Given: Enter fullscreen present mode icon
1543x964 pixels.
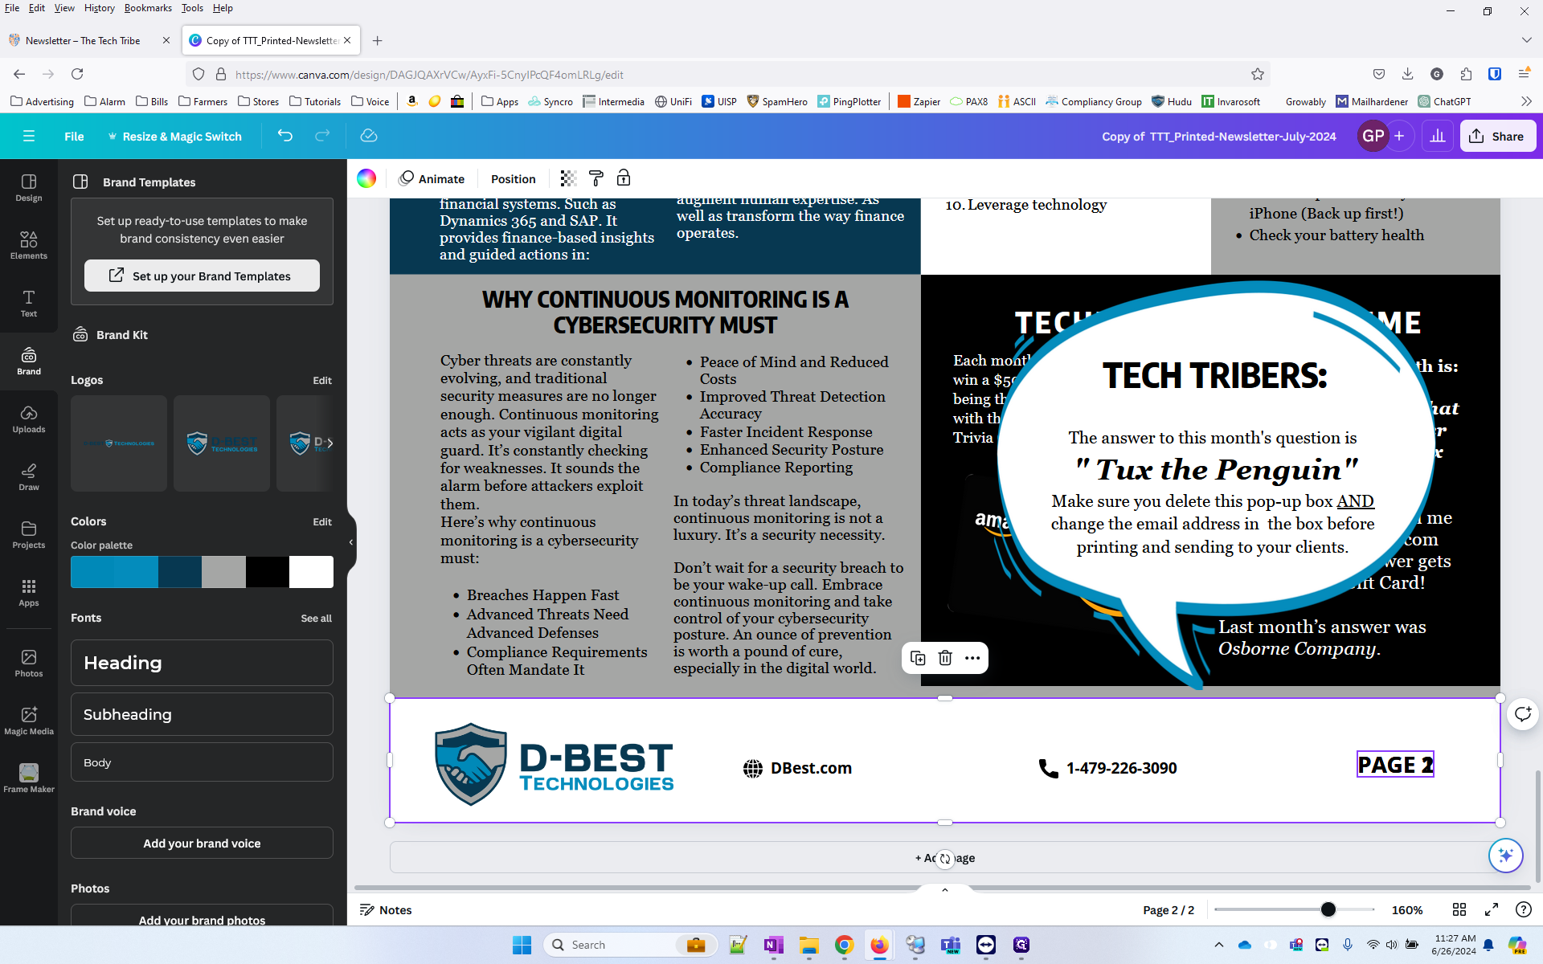Looking at the screenshot, I should (x=1492, y=909).
